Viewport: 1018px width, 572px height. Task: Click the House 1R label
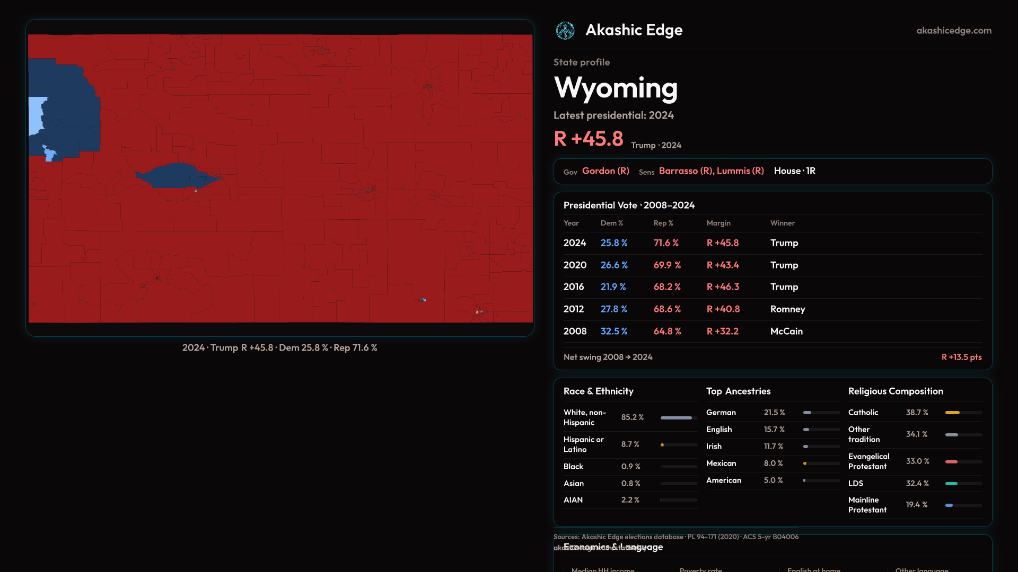tap(794, 171)
